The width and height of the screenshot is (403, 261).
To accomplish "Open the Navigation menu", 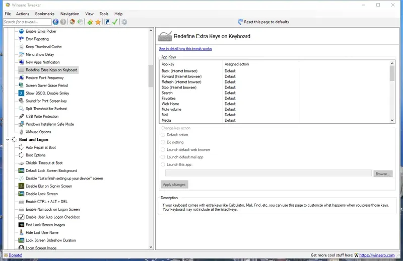I will point(70,14).
